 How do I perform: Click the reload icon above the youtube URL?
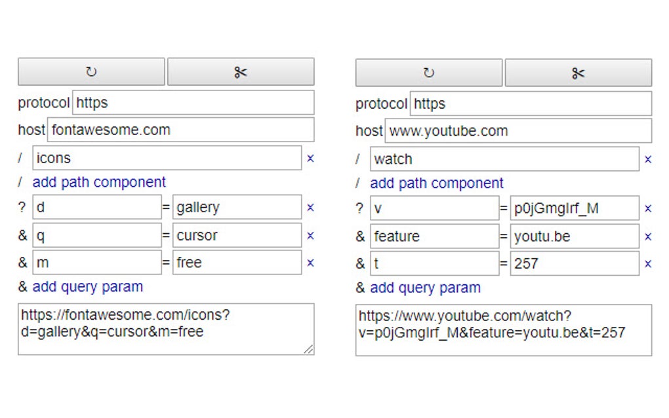(428, 71)
